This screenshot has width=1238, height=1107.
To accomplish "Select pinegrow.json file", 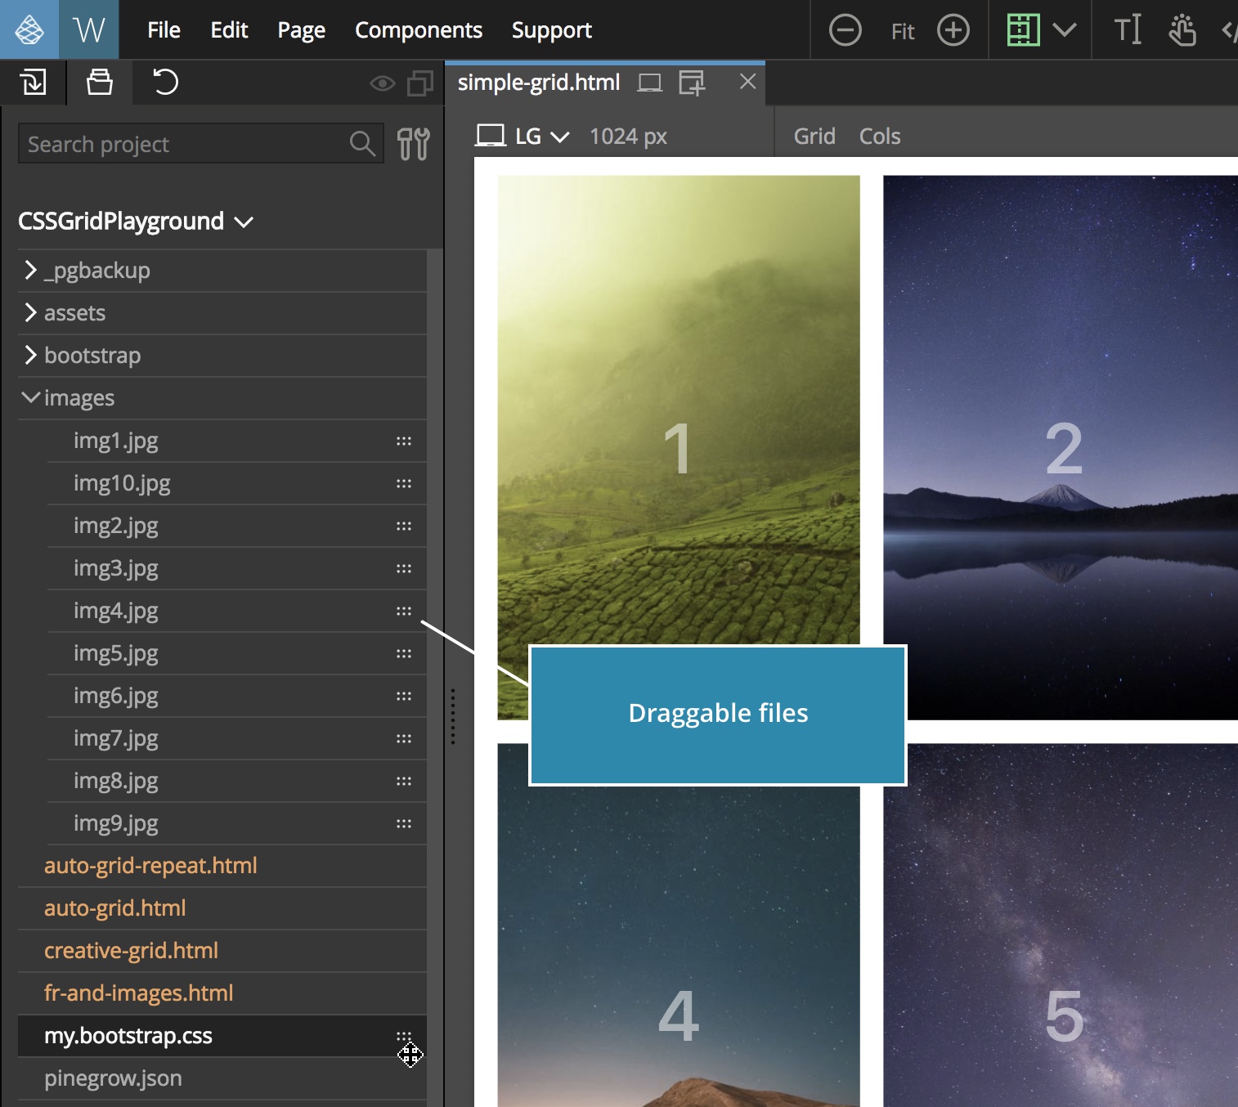I will [x=113, y=1078].
